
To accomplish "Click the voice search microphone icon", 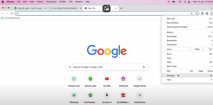I will coord(144,67).
